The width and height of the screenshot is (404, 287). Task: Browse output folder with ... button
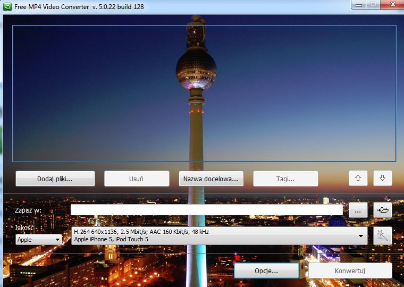click(358, 210)
